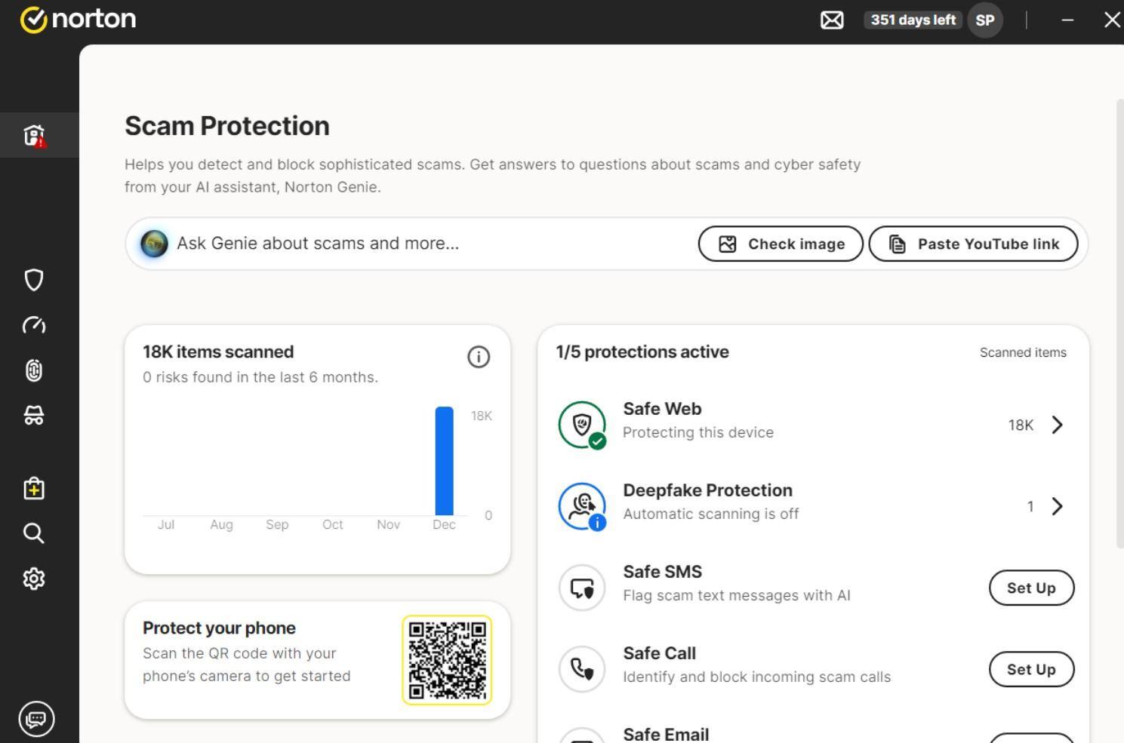Open Settings gear in the sidebar
Viewport: 1124px width, 743px height.
coord(34,579)
